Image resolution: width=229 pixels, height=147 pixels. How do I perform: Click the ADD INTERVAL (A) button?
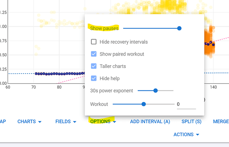click(x=150, y=122)
